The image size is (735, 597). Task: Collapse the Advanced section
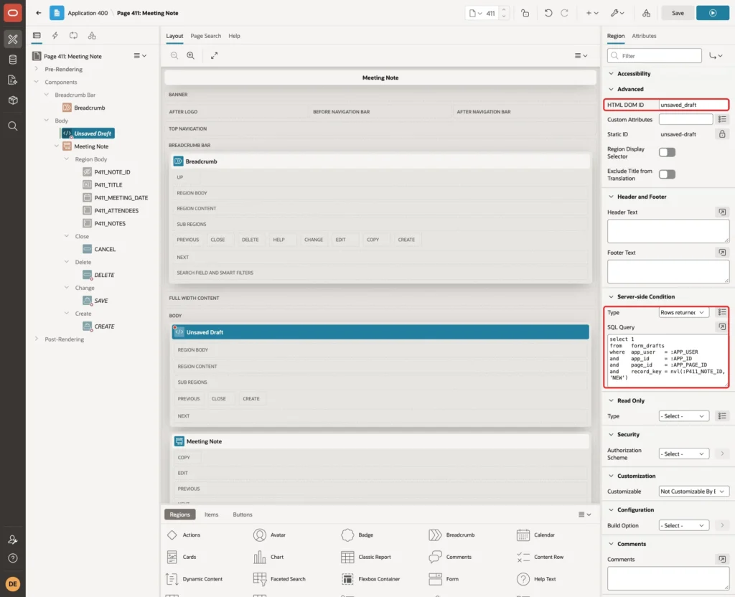pyautogui.click(x=611, y=89)
